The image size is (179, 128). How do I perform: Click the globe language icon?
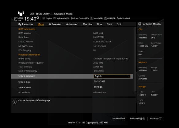click(44, 18)
